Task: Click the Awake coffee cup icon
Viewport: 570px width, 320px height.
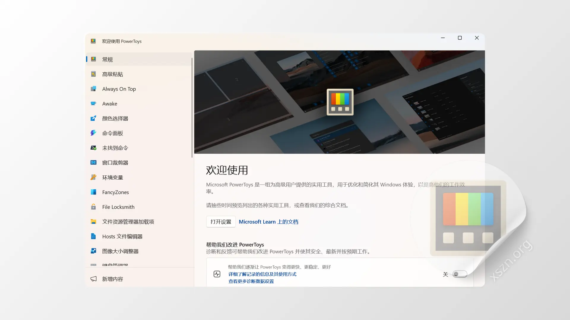Action: [94, 103]
